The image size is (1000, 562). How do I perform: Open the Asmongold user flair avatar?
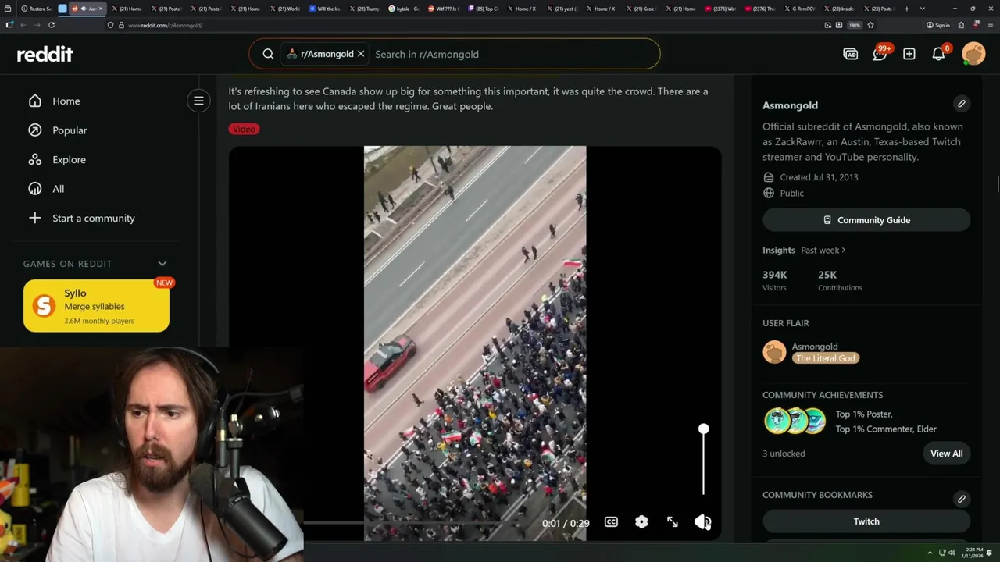tap(774, 352)
